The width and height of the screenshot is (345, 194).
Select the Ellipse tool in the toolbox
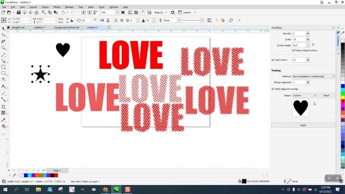click(x=3, y=73)
